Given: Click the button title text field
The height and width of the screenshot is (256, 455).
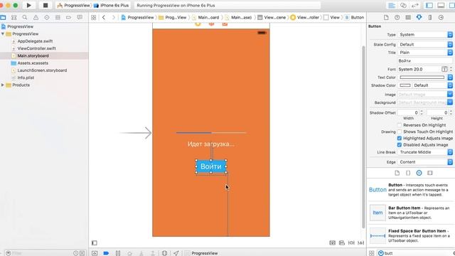Looking at the screenshot, I should (425, 60).
